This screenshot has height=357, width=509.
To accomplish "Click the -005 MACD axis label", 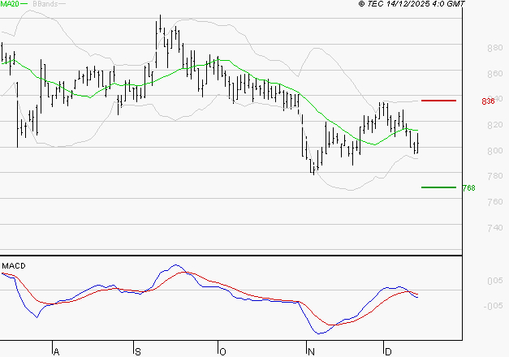I will point(493,306).
